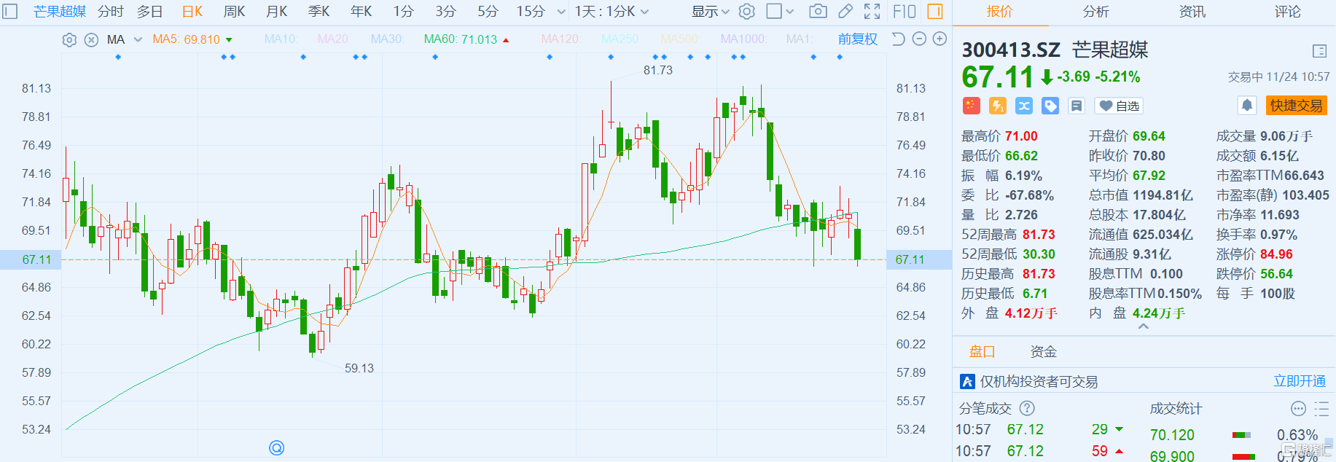Click the China flag market icon

[x=971, y=106]
